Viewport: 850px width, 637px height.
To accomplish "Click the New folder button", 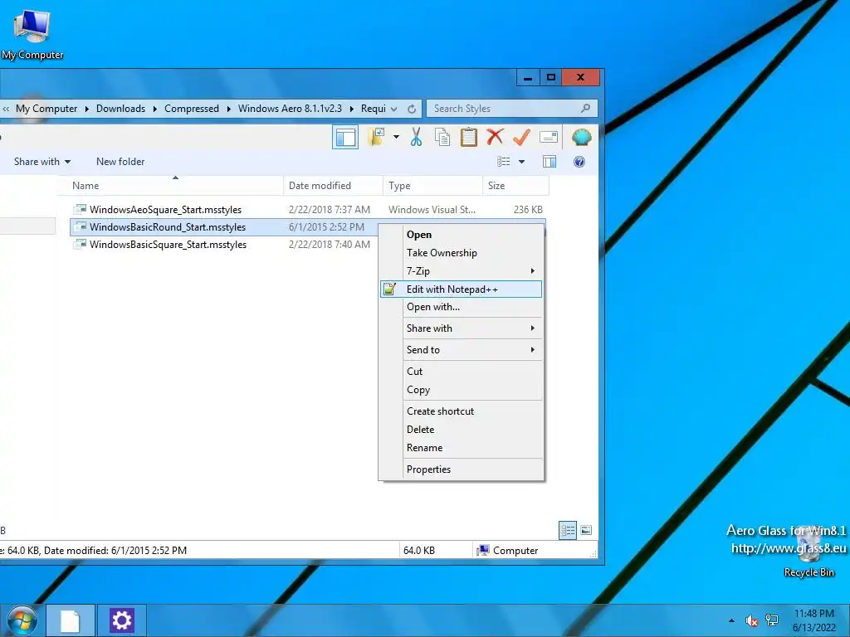I will (x=120, y=162).
